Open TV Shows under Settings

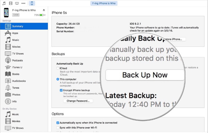click(24, 54)
